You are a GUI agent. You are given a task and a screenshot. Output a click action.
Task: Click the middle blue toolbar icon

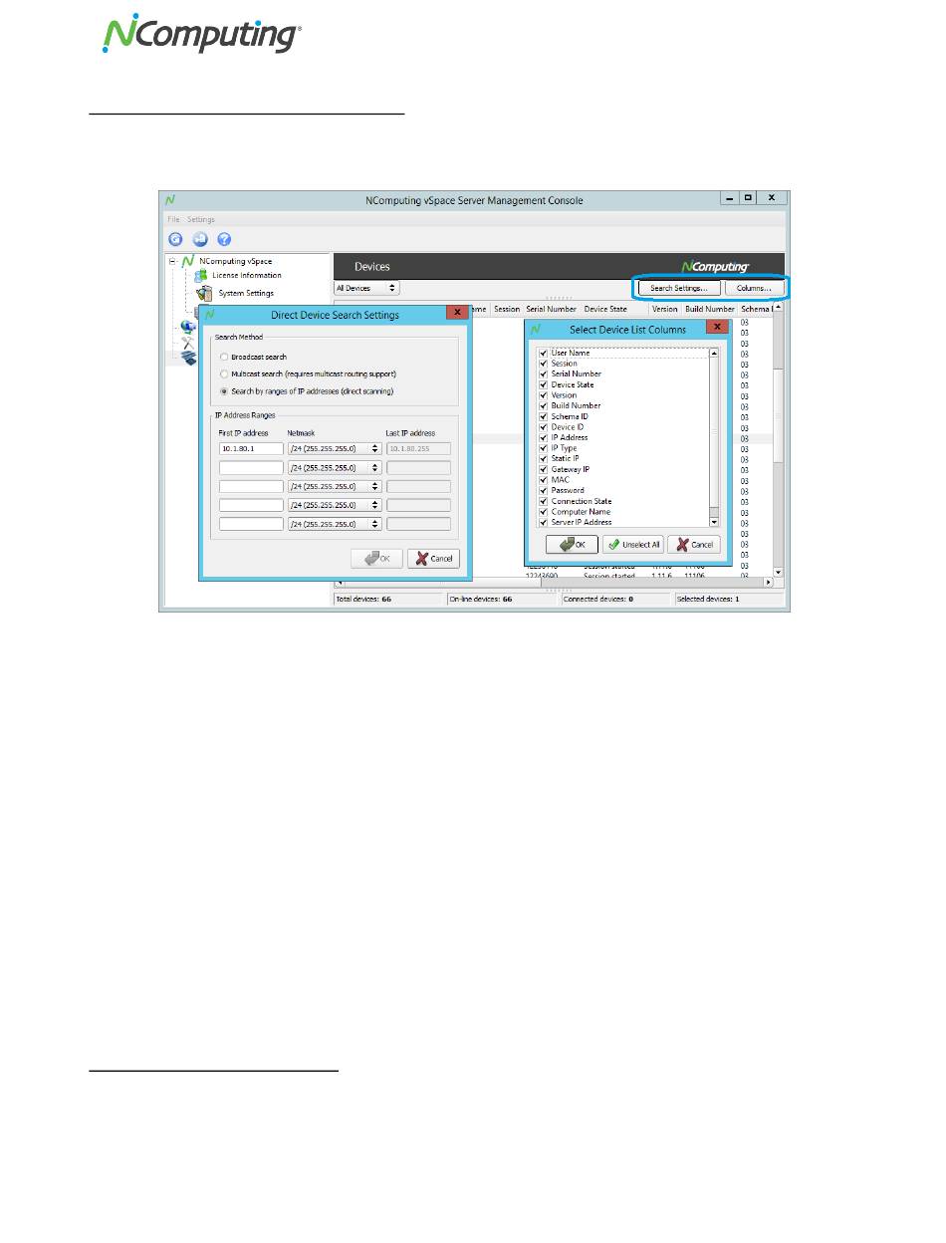point(199,239)
